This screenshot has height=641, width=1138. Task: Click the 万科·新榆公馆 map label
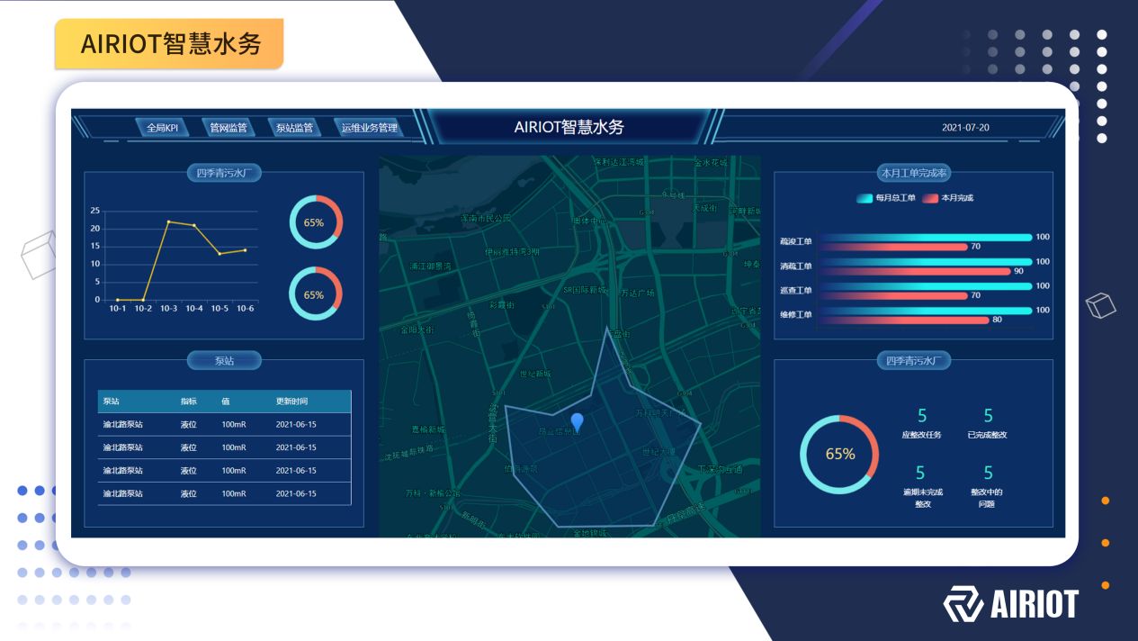[x=433, y=493]
